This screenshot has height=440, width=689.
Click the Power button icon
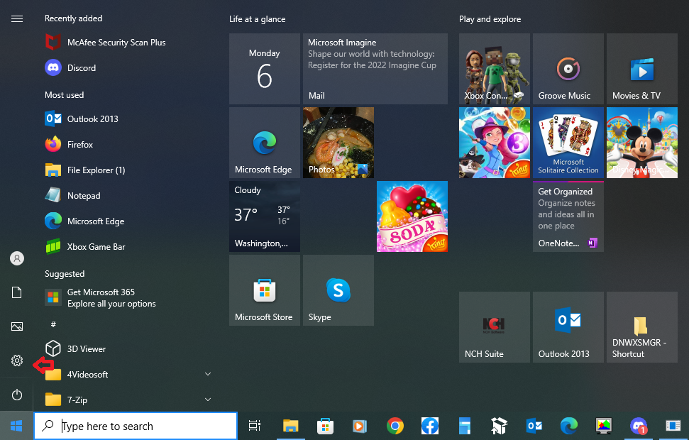(x=17, y=395)
